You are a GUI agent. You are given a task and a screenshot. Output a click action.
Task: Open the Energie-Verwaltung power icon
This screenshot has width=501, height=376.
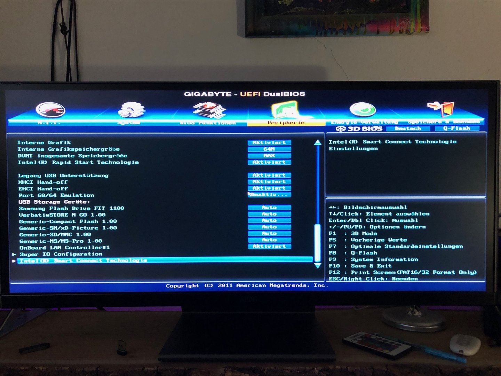(363, 110)
